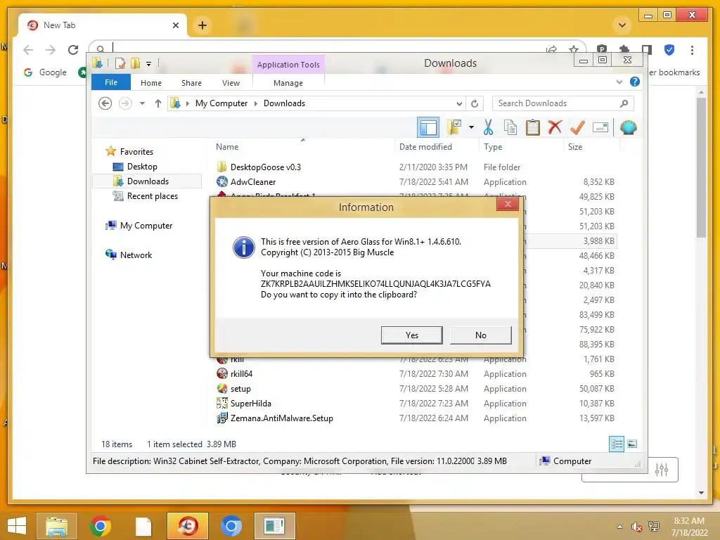The height and width of the screenshot is (540, 720).
Task: Click the Up one level arrow
Action: tap(158, 103)
